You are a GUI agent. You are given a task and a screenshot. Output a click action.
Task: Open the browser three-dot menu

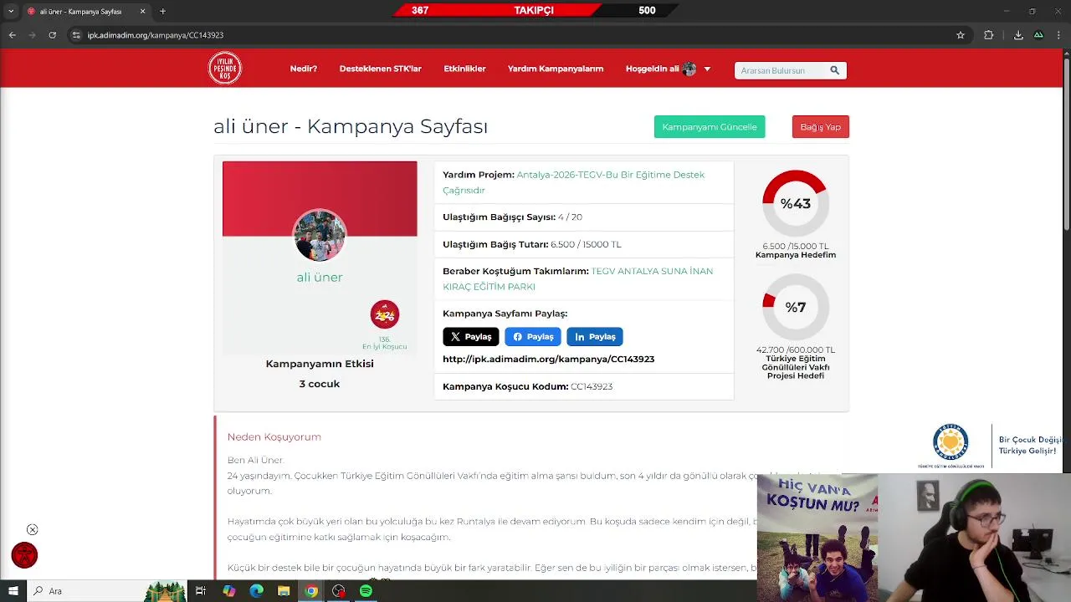[x=1059, y=35]
